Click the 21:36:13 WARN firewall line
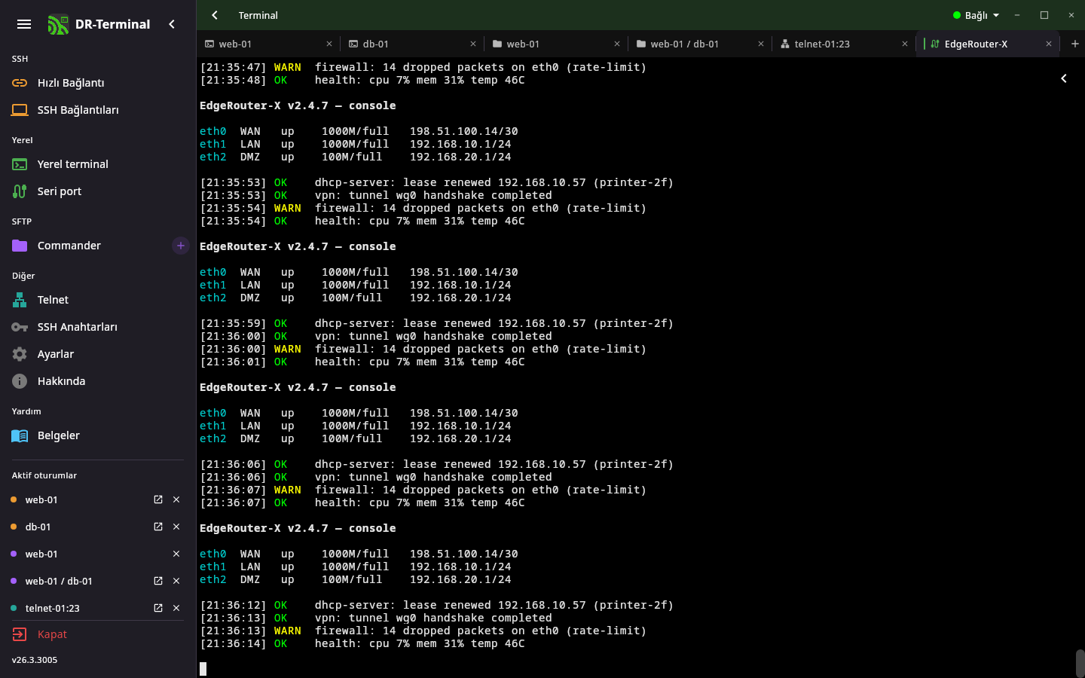1085x678 pixels. coord(423,631)
